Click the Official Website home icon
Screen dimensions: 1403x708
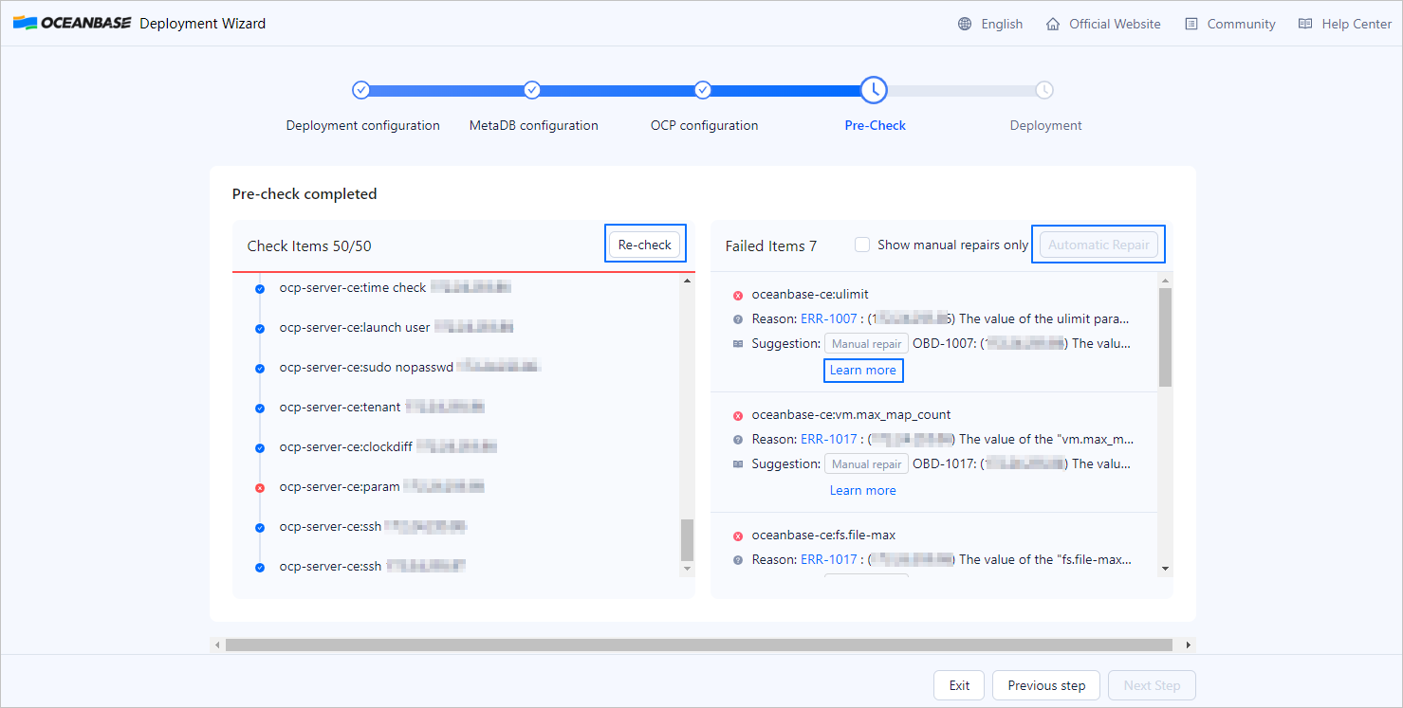pos(1053,25)
